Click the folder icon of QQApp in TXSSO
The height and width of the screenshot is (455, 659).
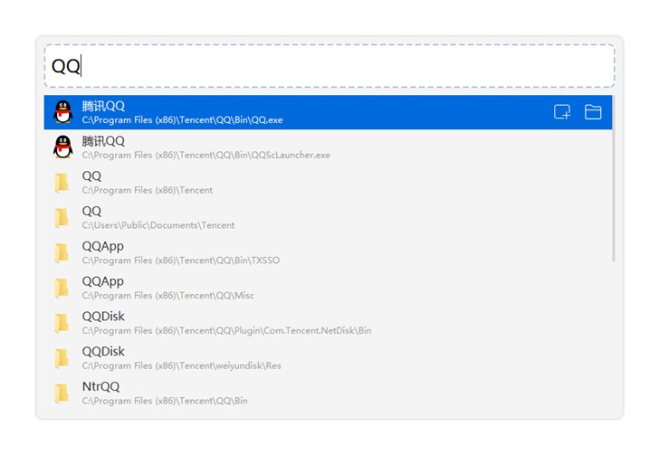pos(62,253)
